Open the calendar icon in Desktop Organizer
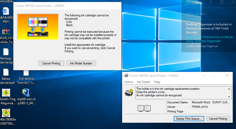The image size is (236, 129). [199, 2]
